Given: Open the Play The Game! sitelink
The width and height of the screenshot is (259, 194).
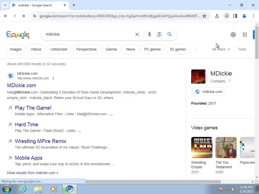Looking at the screenshot, I should [x=33, y=108].
